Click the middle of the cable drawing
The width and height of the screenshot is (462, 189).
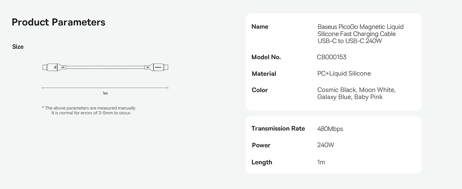tap(105, 67)
